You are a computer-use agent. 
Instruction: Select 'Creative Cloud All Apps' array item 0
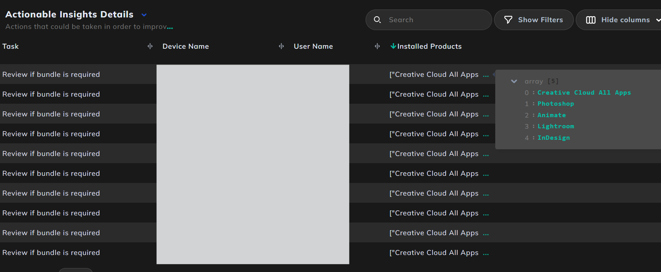point(584,93)
